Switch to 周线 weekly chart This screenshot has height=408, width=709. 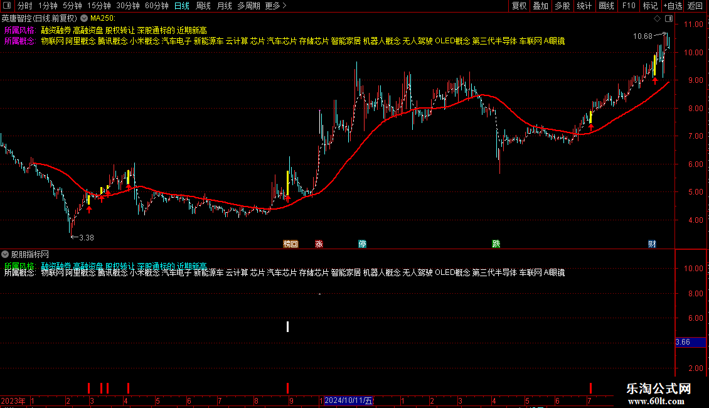tap(203, 6)
